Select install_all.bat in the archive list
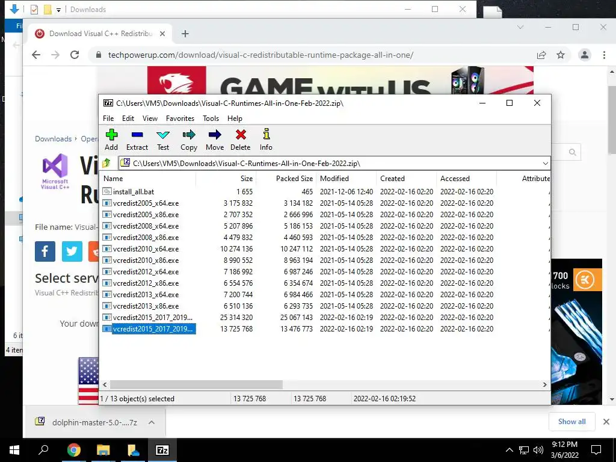The height and width of the screenshot is (462, 616). click(x=133, y=192)
